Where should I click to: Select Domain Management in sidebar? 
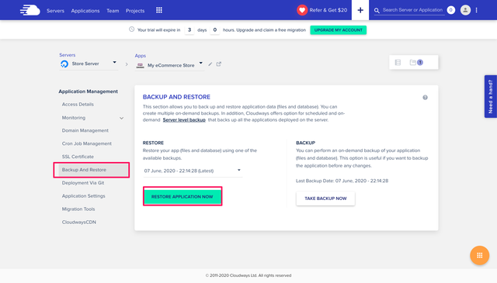coord(85,130)
